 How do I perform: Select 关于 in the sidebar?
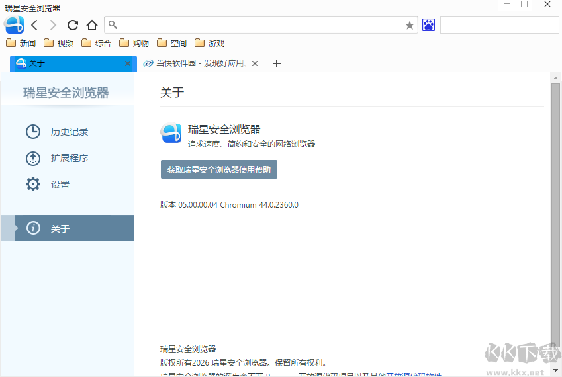68,228
